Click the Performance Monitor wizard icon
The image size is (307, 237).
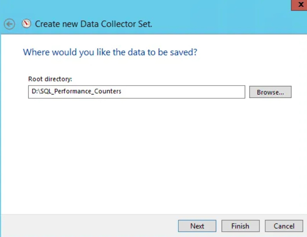point(26,24)
